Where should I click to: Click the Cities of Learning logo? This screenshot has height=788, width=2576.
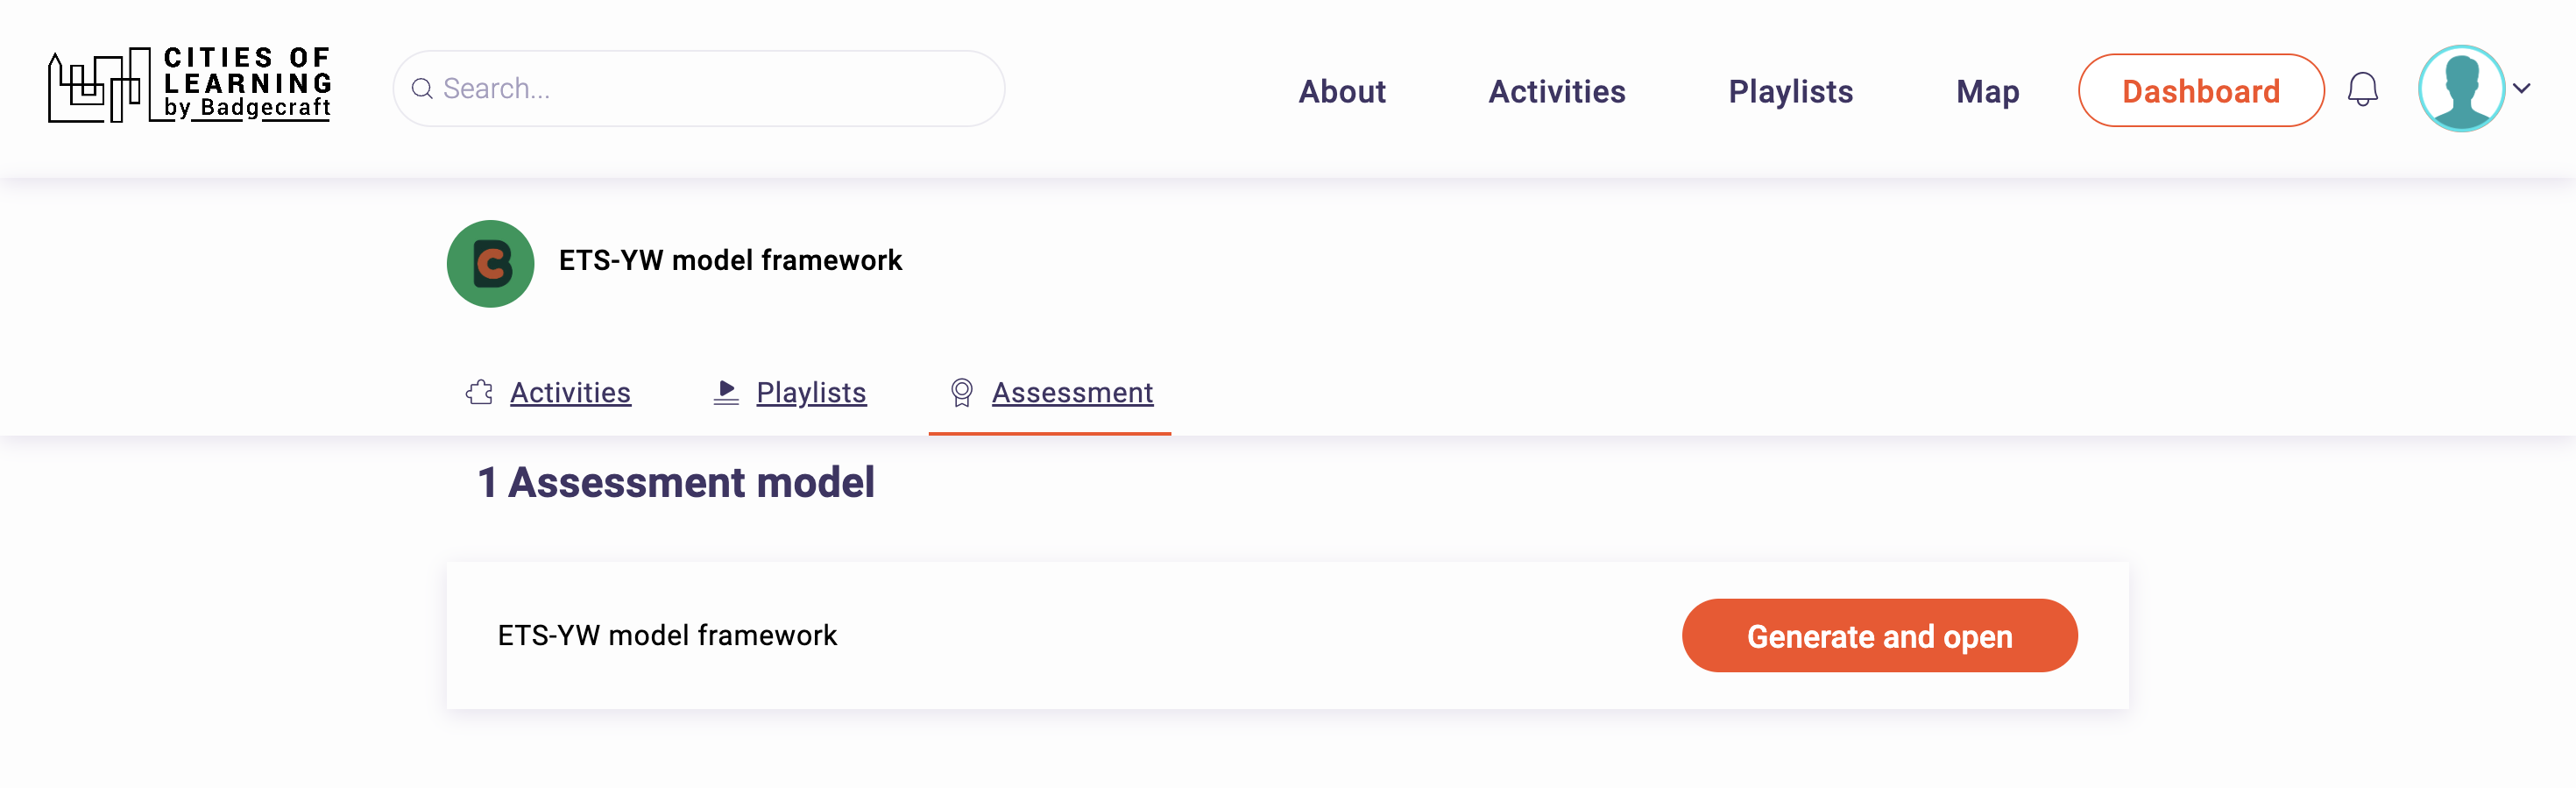[190, 86]
